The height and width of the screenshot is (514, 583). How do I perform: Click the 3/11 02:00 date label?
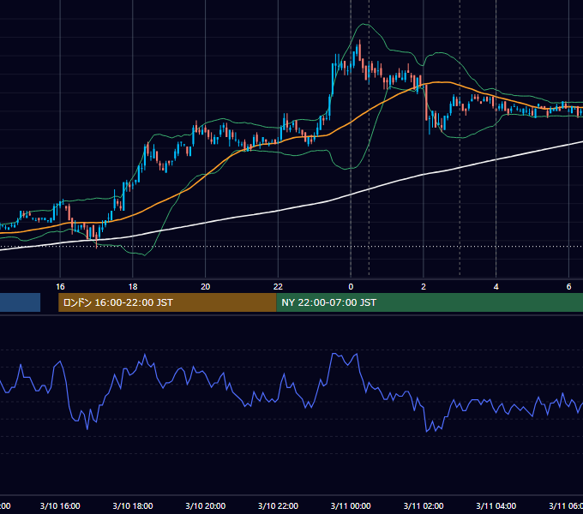(x=424, y=505)
